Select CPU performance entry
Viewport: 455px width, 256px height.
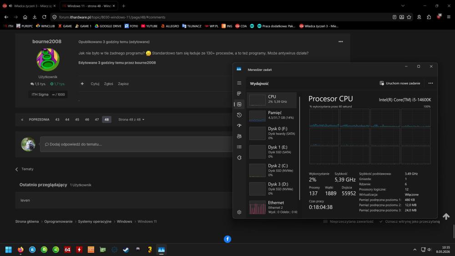point(272,100)
